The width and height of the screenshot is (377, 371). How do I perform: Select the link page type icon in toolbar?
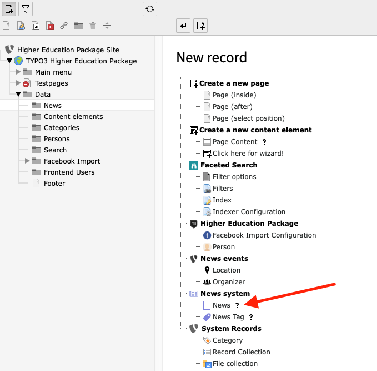[x=64, y=26]
